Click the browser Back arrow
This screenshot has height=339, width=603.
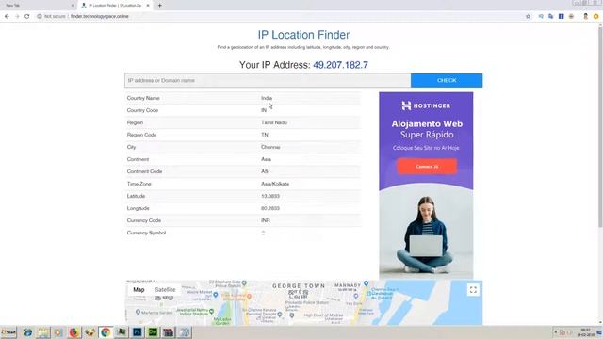(7, 16)
